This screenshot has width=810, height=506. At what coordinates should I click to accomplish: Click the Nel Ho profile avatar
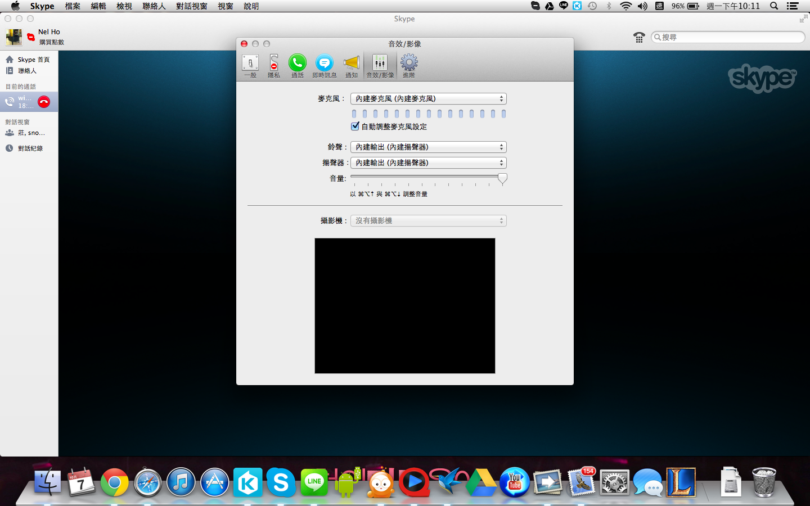13,37
